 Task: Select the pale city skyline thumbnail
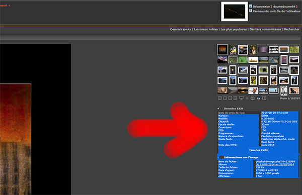[253, 60]
